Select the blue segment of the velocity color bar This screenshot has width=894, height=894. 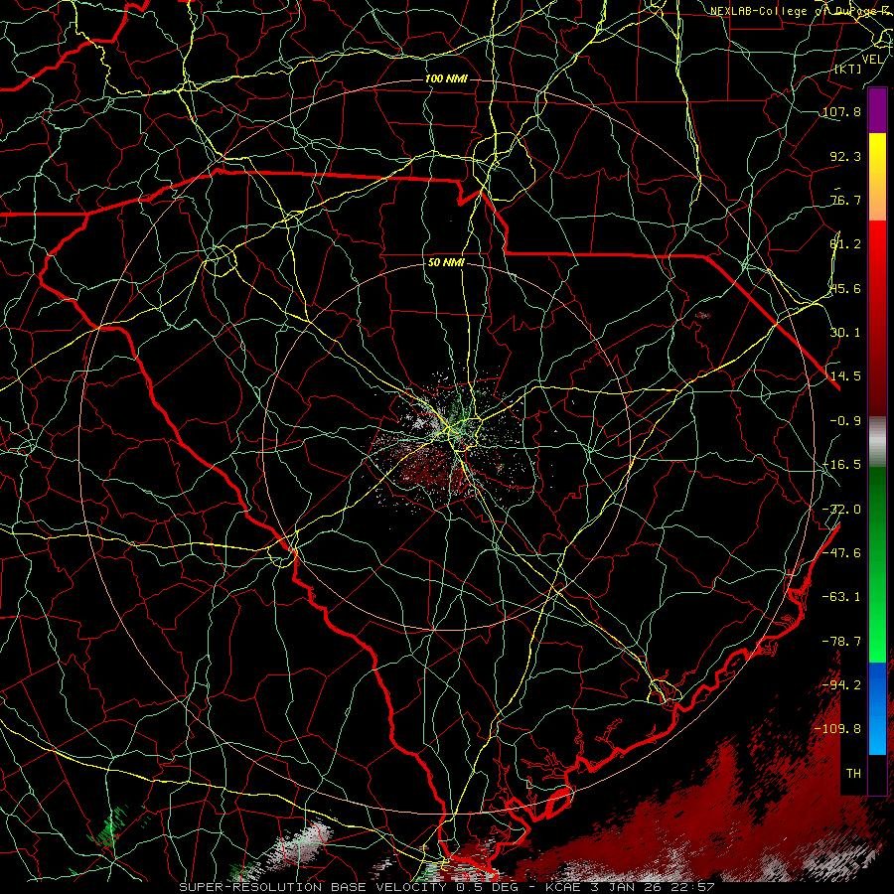pos(877,708)
